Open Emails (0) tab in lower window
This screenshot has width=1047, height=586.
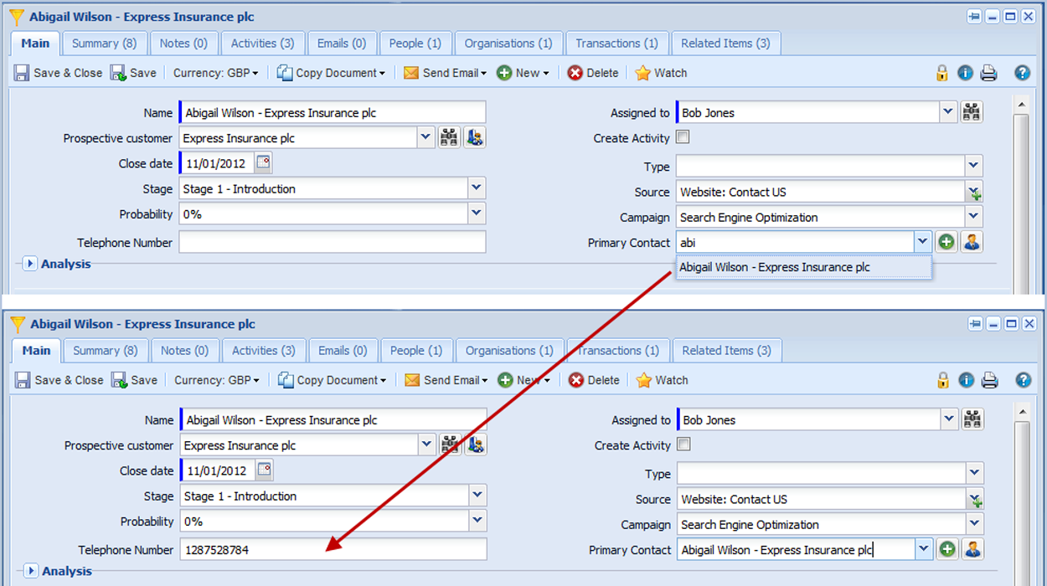(x=343, y=351)
